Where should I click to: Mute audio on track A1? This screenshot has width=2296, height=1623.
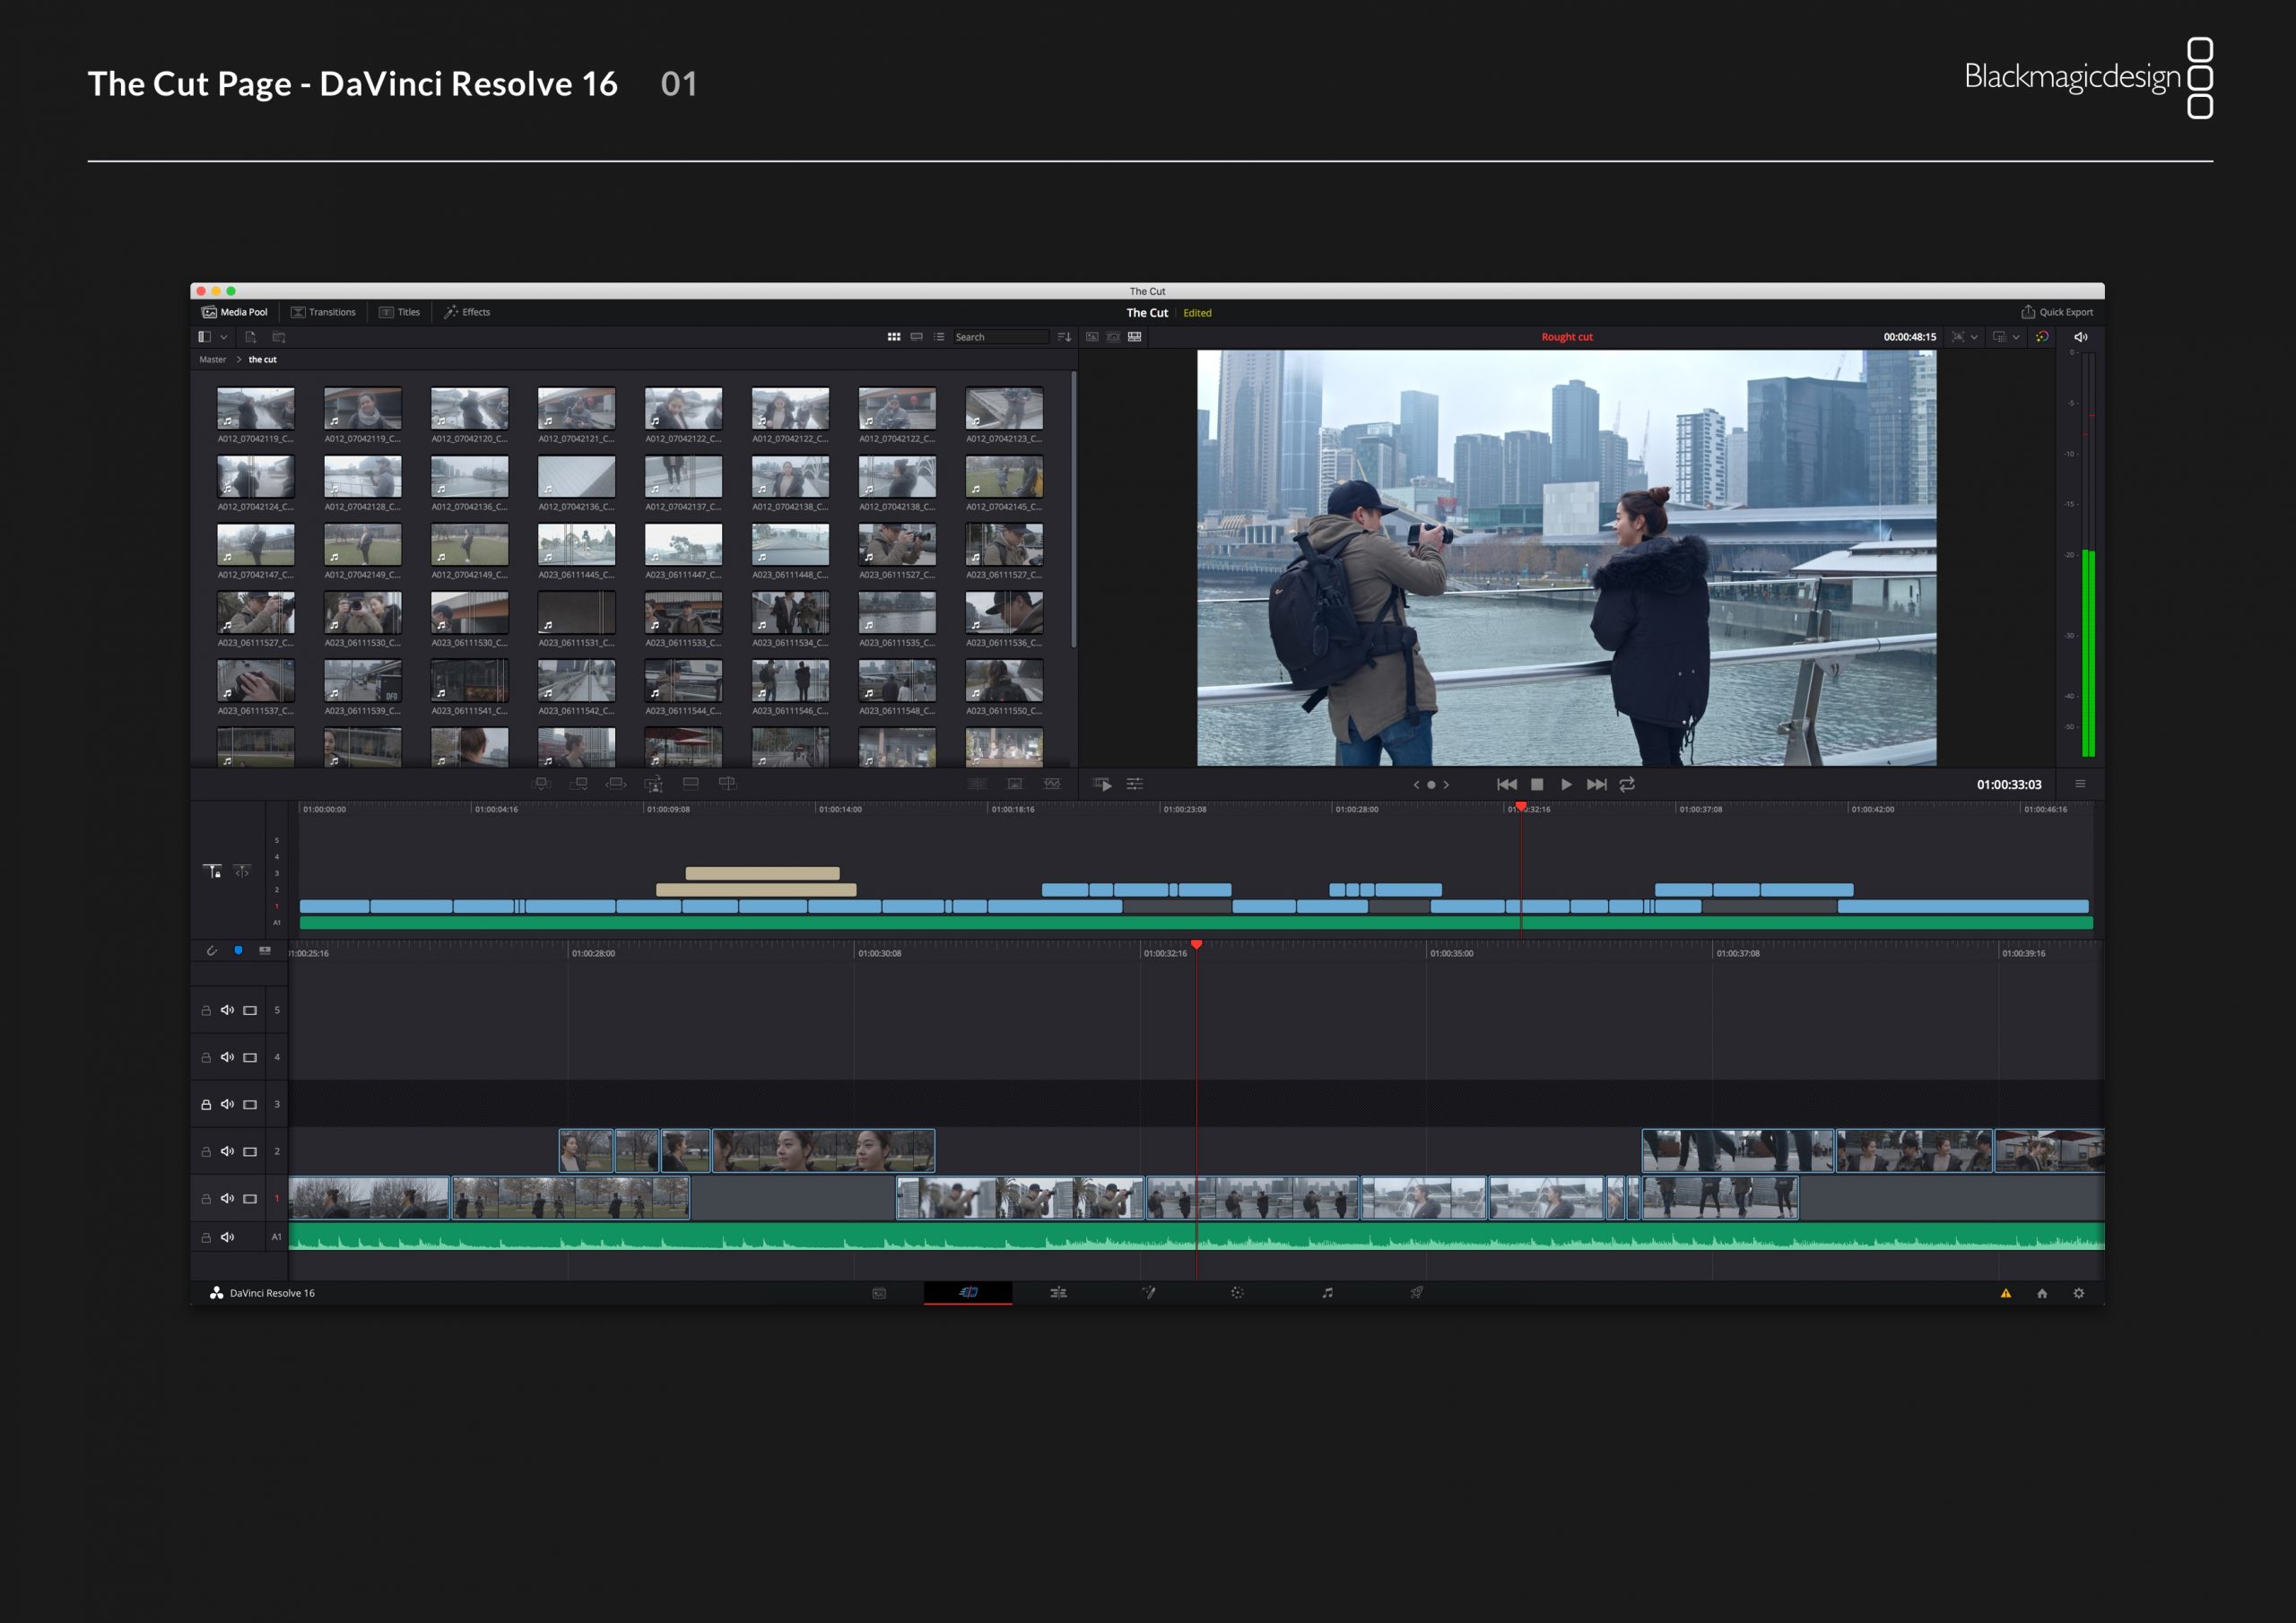(227, 1237)
